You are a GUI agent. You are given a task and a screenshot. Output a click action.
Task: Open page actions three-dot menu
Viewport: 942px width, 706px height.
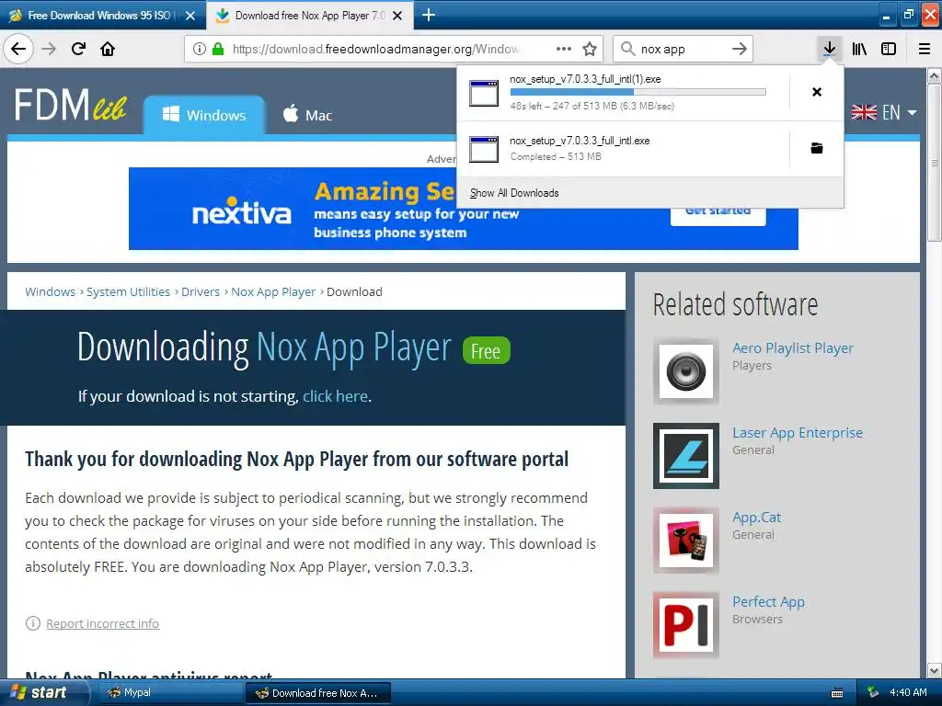[x=564, y=49]
